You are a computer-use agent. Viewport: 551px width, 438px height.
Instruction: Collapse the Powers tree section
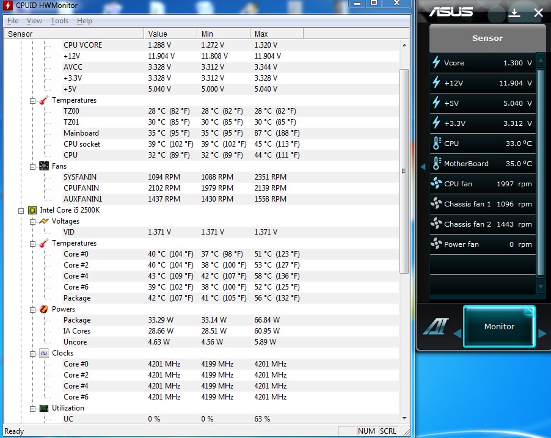click(x=33, y=309)
